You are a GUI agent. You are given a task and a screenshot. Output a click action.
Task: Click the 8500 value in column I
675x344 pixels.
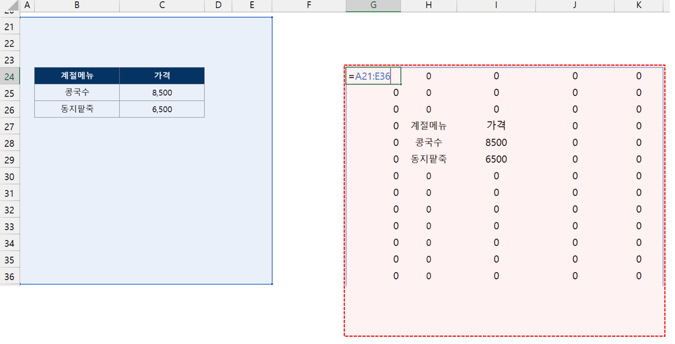point(496,143)
